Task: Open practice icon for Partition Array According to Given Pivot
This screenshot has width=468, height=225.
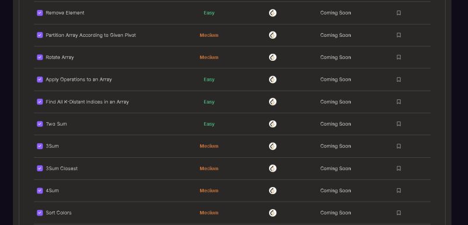Action: click(x=273, y=35)
